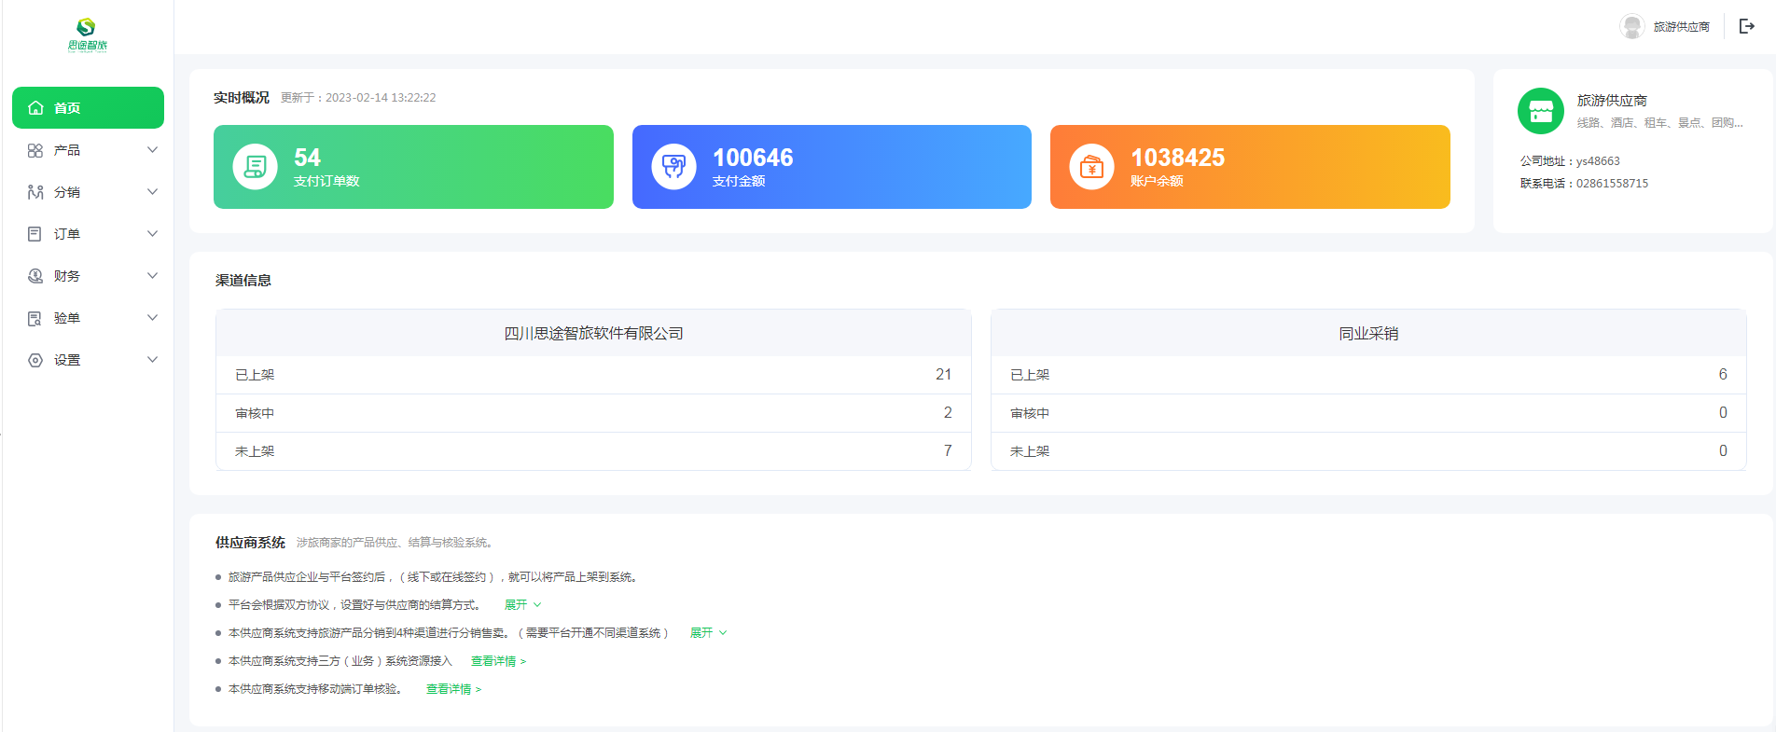Image resolution: width=1776 pixels, height=732 pixels.
Task: Click the 支付订单数 receipt icon
Action: 255,167
